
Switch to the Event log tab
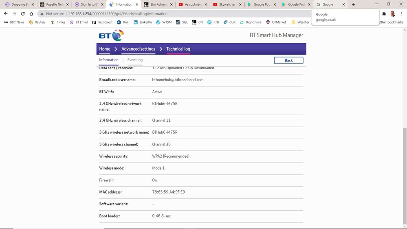pos(135,60)
